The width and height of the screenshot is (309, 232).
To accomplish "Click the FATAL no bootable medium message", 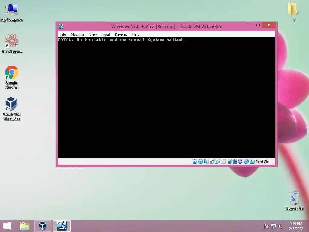I will pos(121,40).
